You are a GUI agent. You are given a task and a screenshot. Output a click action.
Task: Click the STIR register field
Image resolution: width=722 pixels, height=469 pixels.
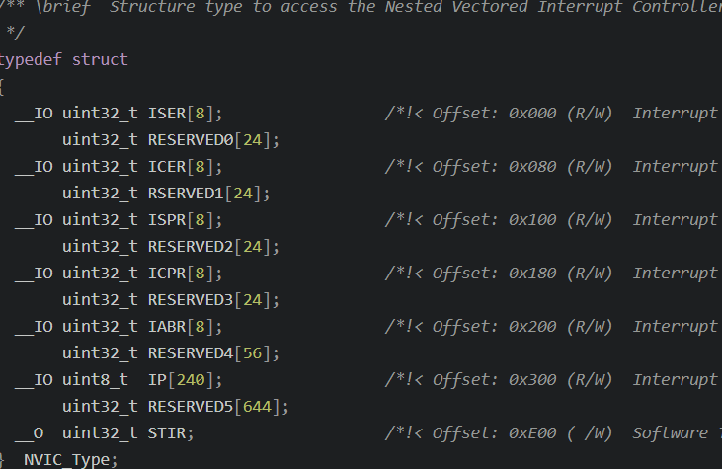[x=167, y=433]
